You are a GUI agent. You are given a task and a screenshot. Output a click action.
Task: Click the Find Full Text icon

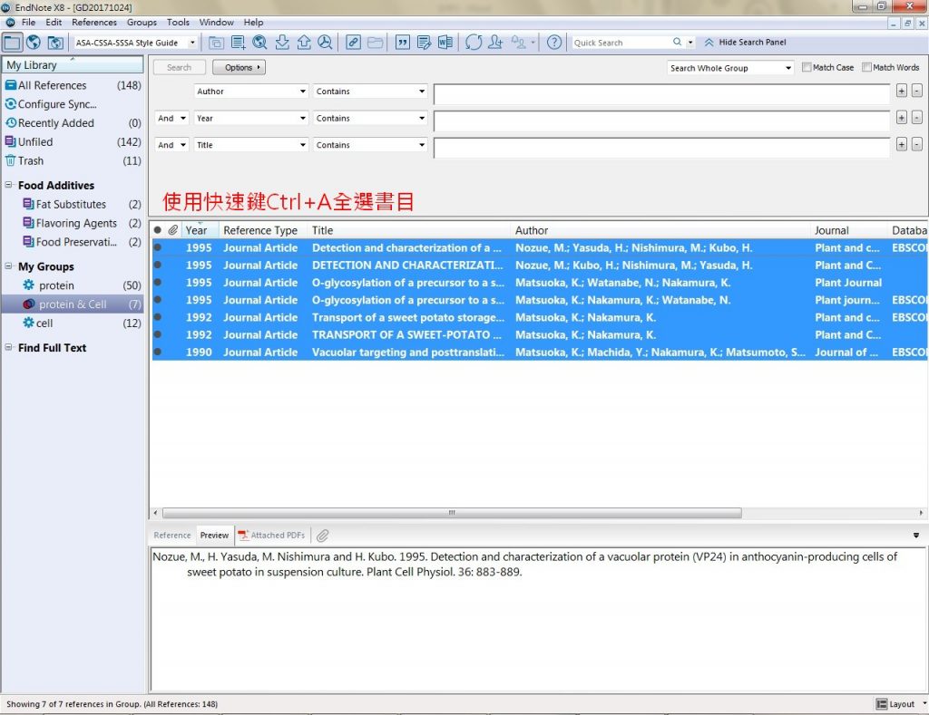(325, 42)
